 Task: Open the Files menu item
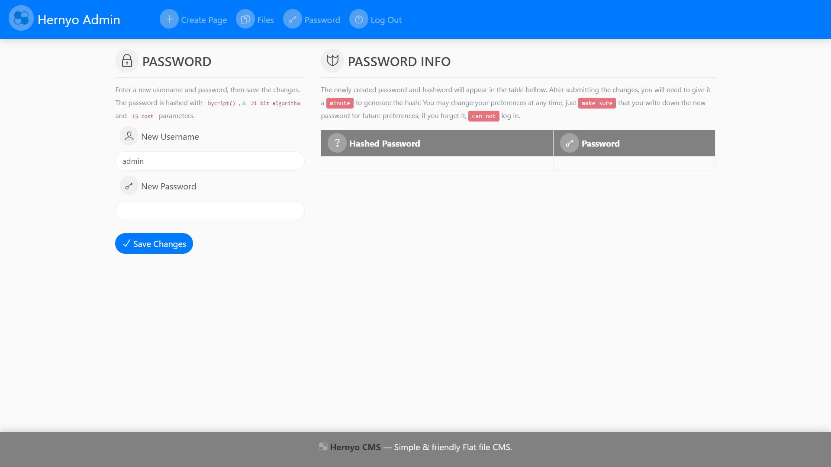click(265, 20)
